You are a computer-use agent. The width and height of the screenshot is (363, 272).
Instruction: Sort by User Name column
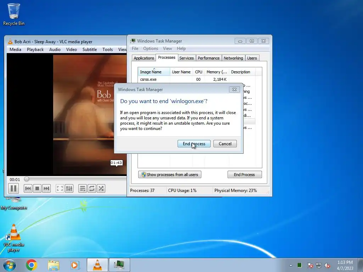(181, 72)
